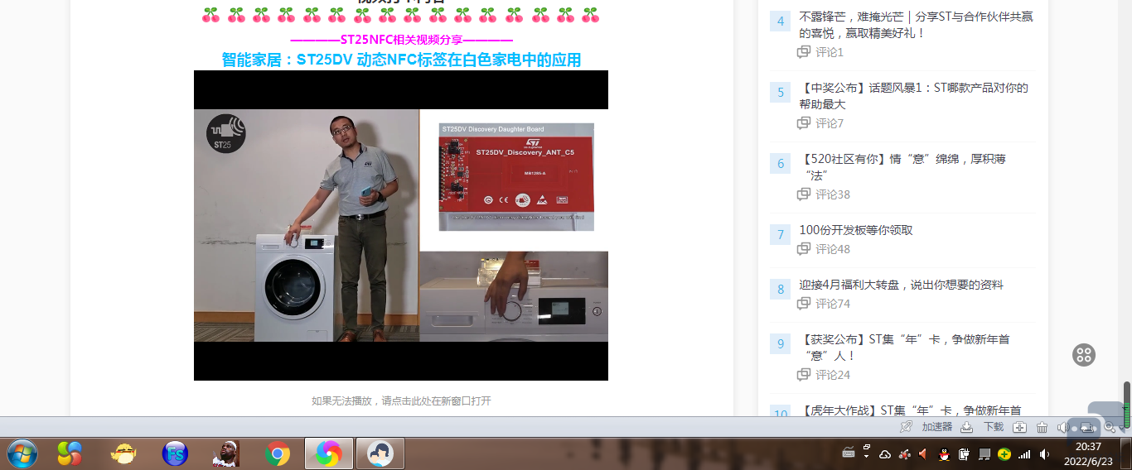Click 评论38 comment count
This screenshot has height=470, width=1132.
[x=833, y=194]
